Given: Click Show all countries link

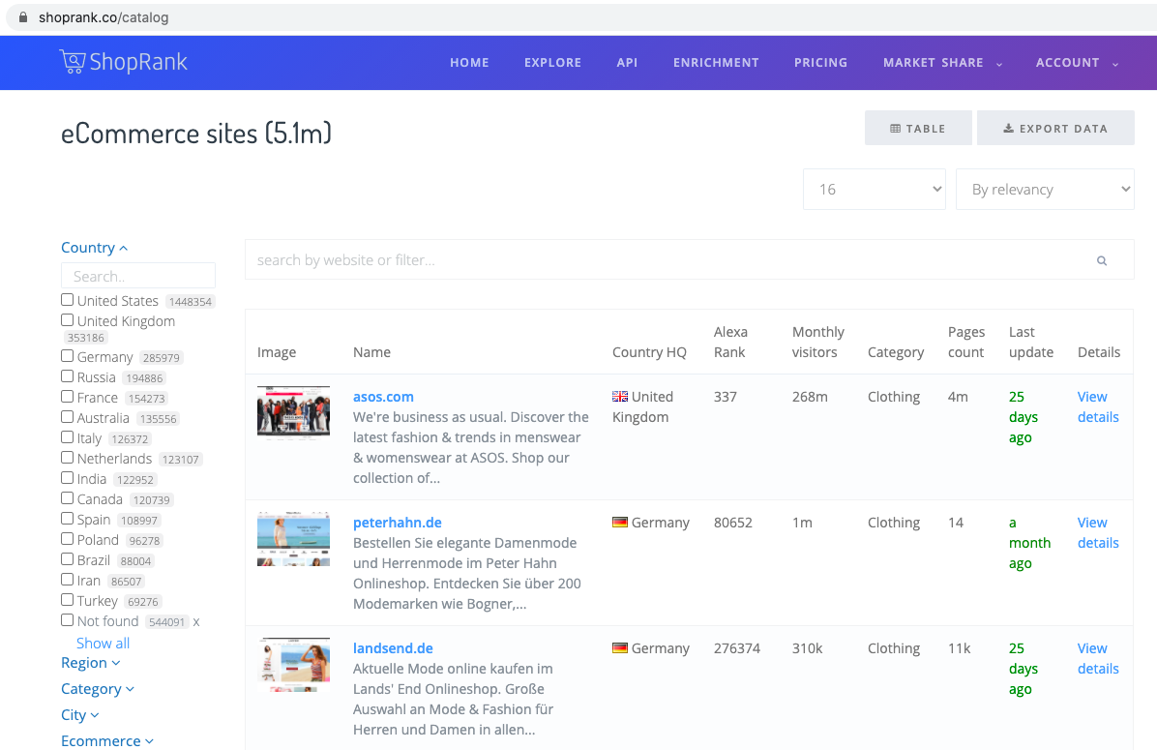Looking at the screenshot, I should coord(103,643).
